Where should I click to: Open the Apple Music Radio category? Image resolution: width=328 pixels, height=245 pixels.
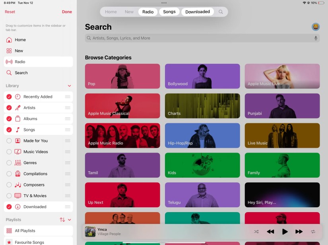click(x=122, y=136)
